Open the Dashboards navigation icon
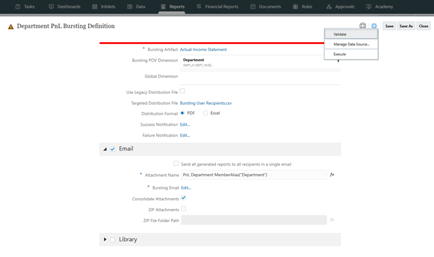434x257 pixels. coord(51,7)
